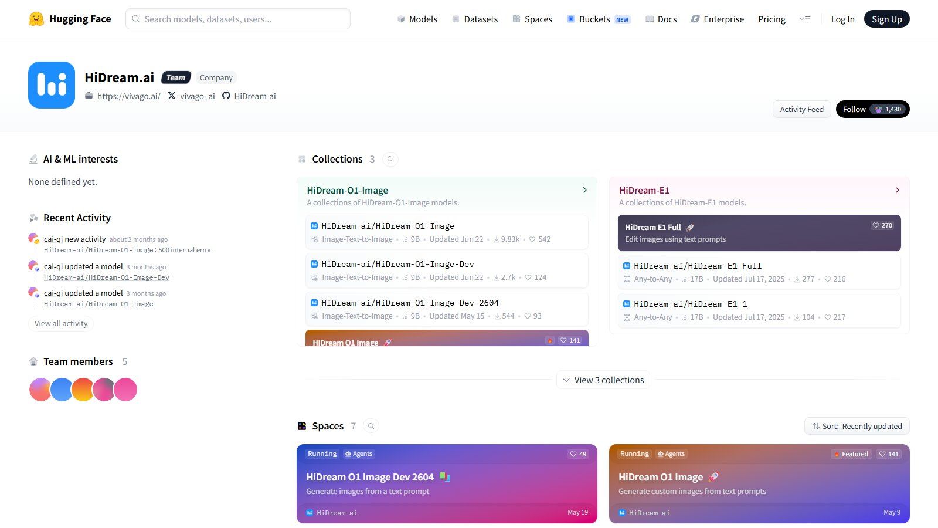Expand the additional navigation menu icon

[x=805, y=19]
